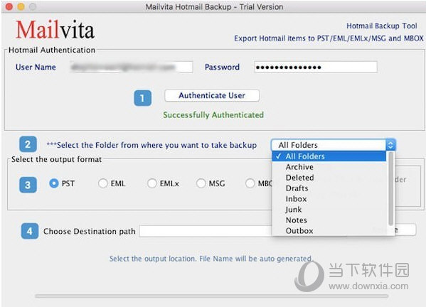This screenshot has width=426, height=307.
Task: Choose All Folders in the list
Action: click(x=329, y=156)
